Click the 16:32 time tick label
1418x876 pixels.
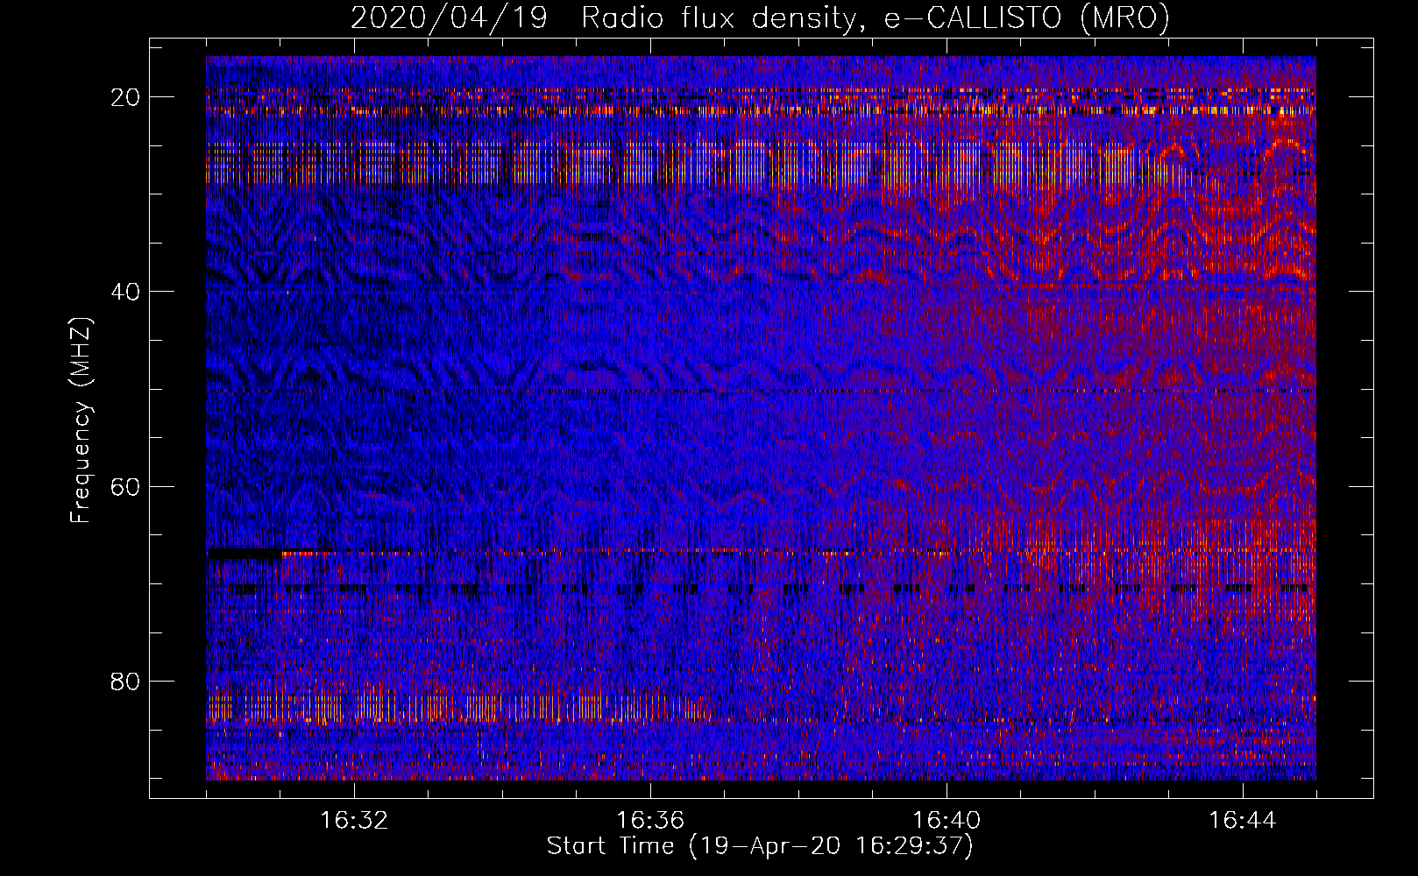354,821
